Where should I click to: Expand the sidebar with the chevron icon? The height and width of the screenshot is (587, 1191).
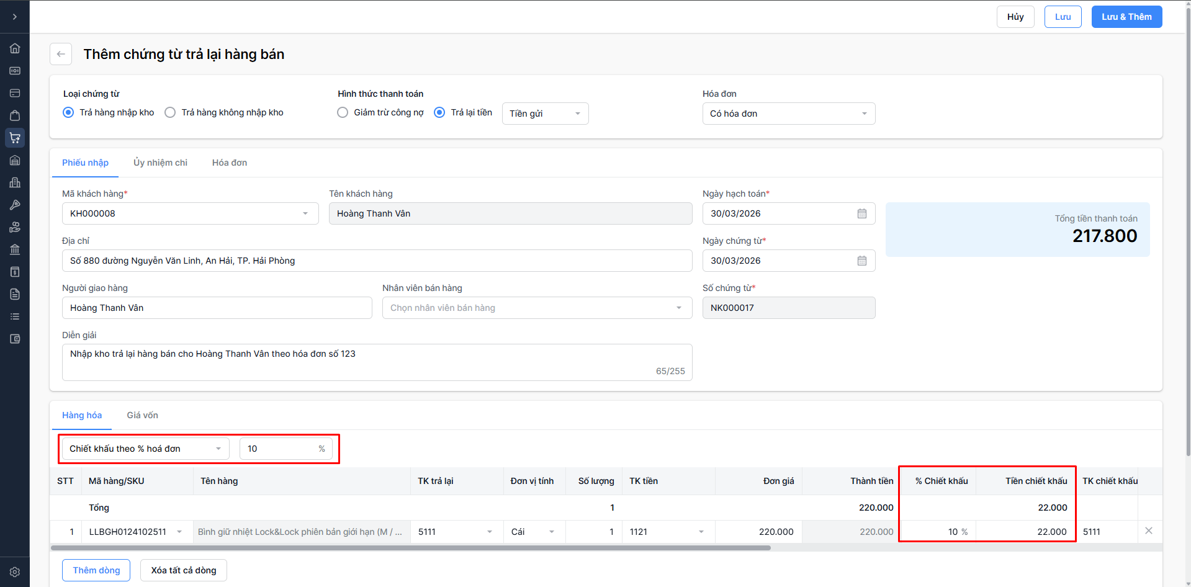[x=15, y=17]
